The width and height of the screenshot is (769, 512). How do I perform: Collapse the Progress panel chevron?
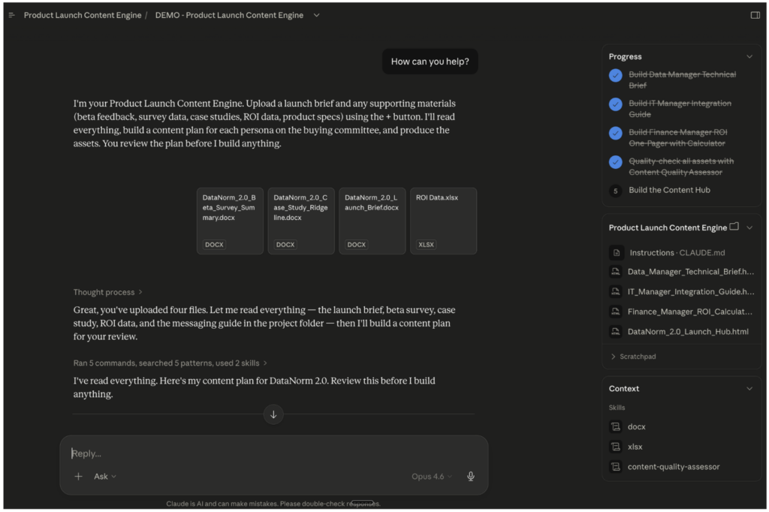click(x=749, y=56)
